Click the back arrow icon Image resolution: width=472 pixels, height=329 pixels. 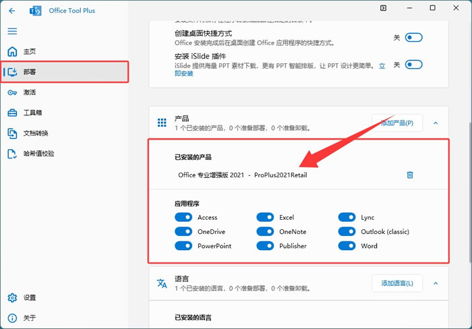point(11,11)
